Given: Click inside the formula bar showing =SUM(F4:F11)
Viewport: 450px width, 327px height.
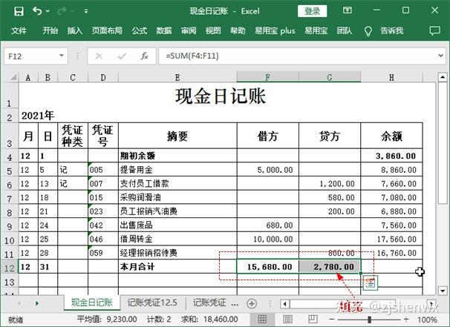Looking at the screenshot, I should click(297, 56).
